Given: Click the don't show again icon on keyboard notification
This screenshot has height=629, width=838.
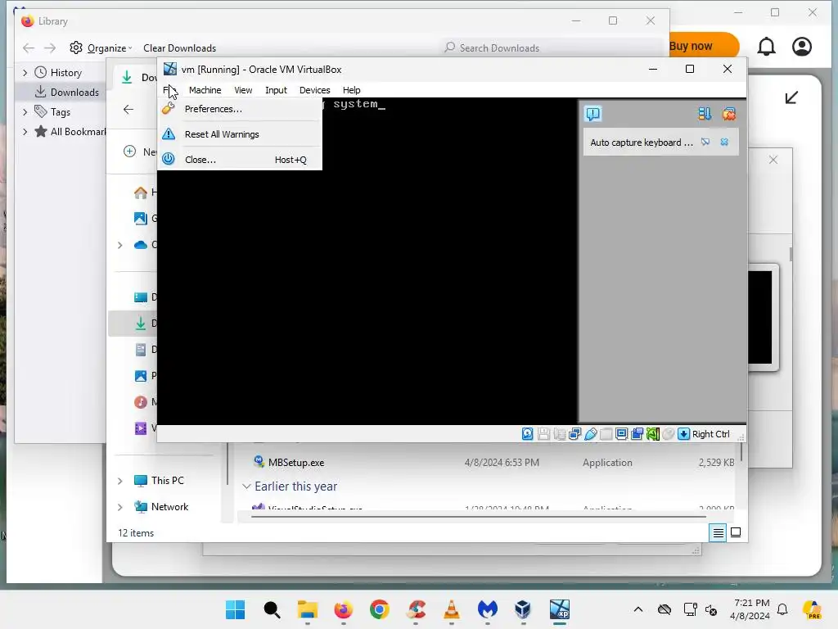Looking at the screenshot, I should [705, 143].
